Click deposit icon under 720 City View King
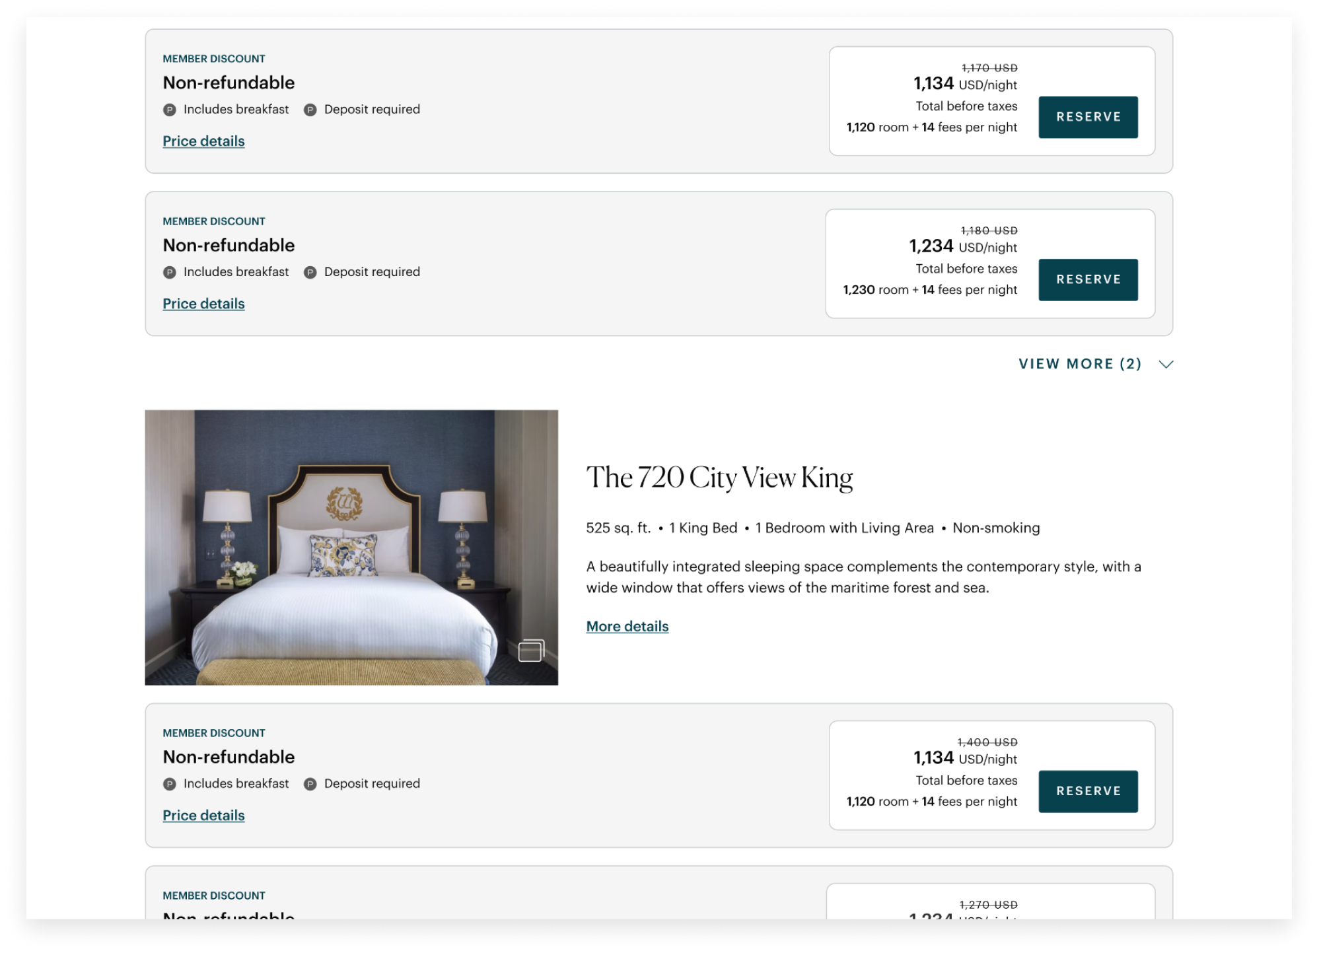Image resolution: width=1317 pixels, height=953 pixels. click(310, 784)
